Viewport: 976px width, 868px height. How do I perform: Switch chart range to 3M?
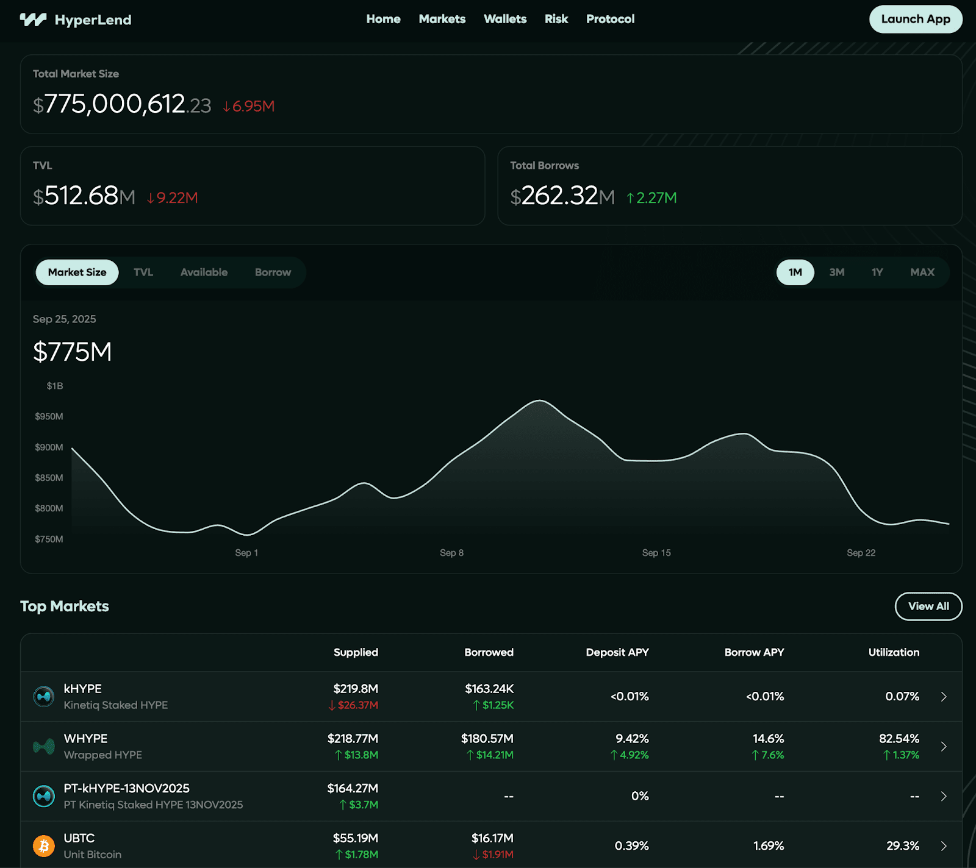[836, 272]
